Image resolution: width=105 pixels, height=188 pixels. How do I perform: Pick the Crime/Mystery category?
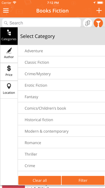(61, 74)
